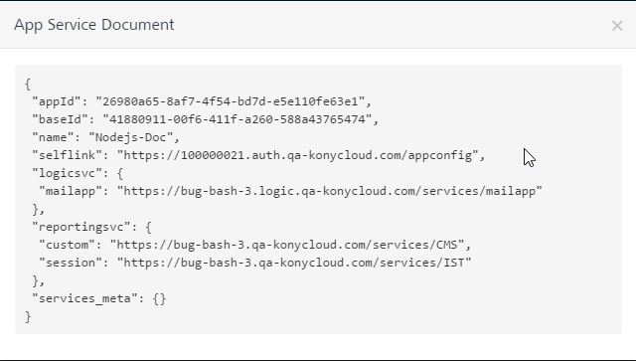
Task: Click the session key label
Action: pos(71,263)
